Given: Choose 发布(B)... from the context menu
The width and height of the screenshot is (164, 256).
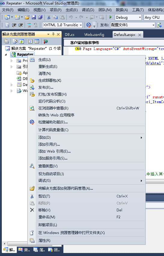Looking at the screenshot, I should (x=87, y=87).
